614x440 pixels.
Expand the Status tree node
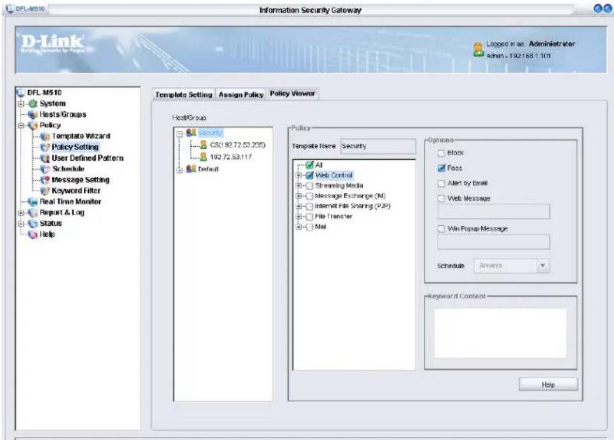click(21, 223)
